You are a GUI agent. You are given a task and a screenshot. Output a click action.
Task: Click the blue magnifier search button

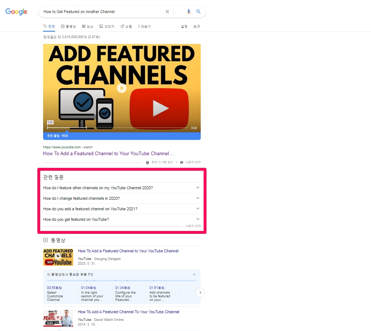point(198,12)
